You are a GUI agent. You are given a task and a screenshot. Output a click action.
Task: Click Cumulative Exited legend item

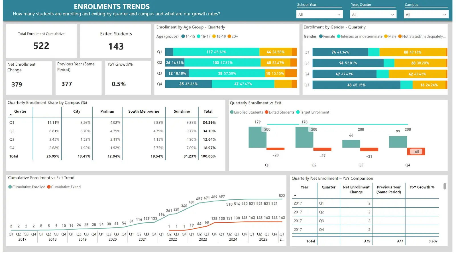click(64, 187)
